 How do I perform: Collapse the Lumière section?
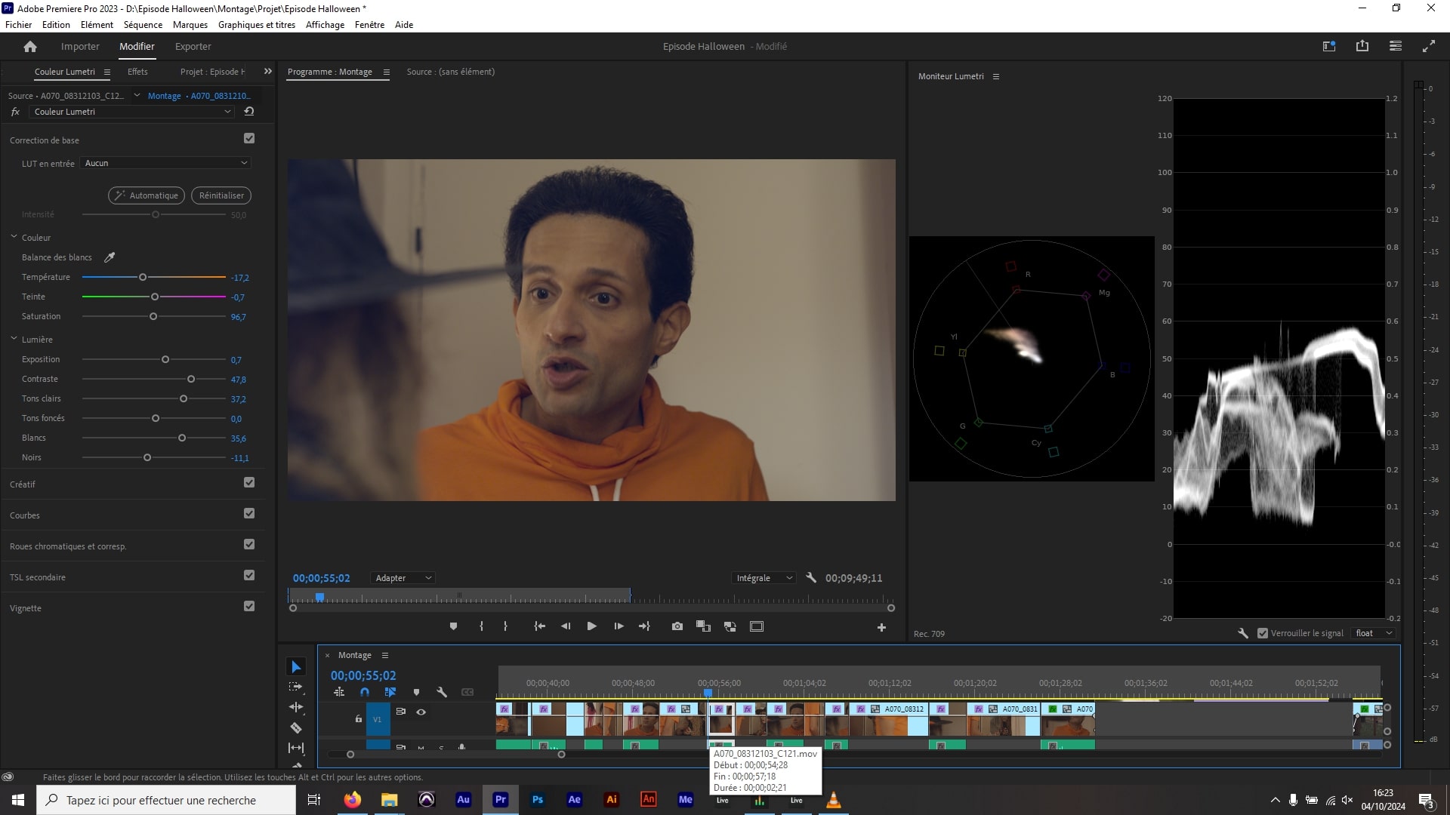(x=14, y=339)
